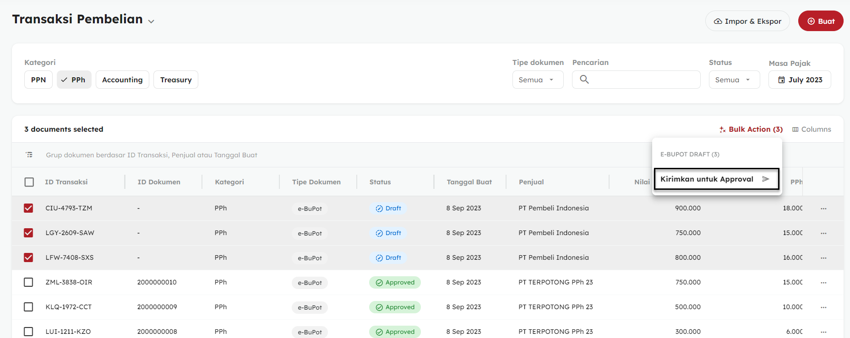Open the July 2023 Masa Pajak picker
The image size is (850, 338).
click(800, 80)
